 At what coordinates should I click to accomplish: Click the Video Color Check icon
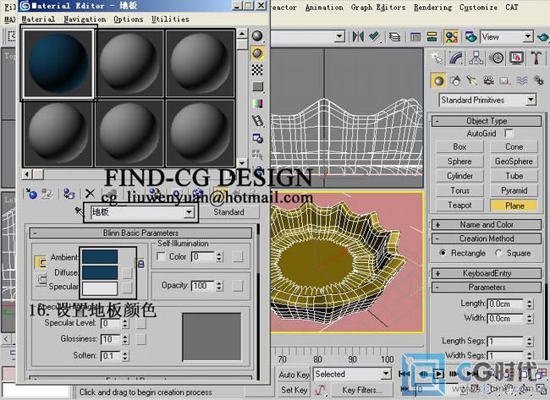pos(257,103)
